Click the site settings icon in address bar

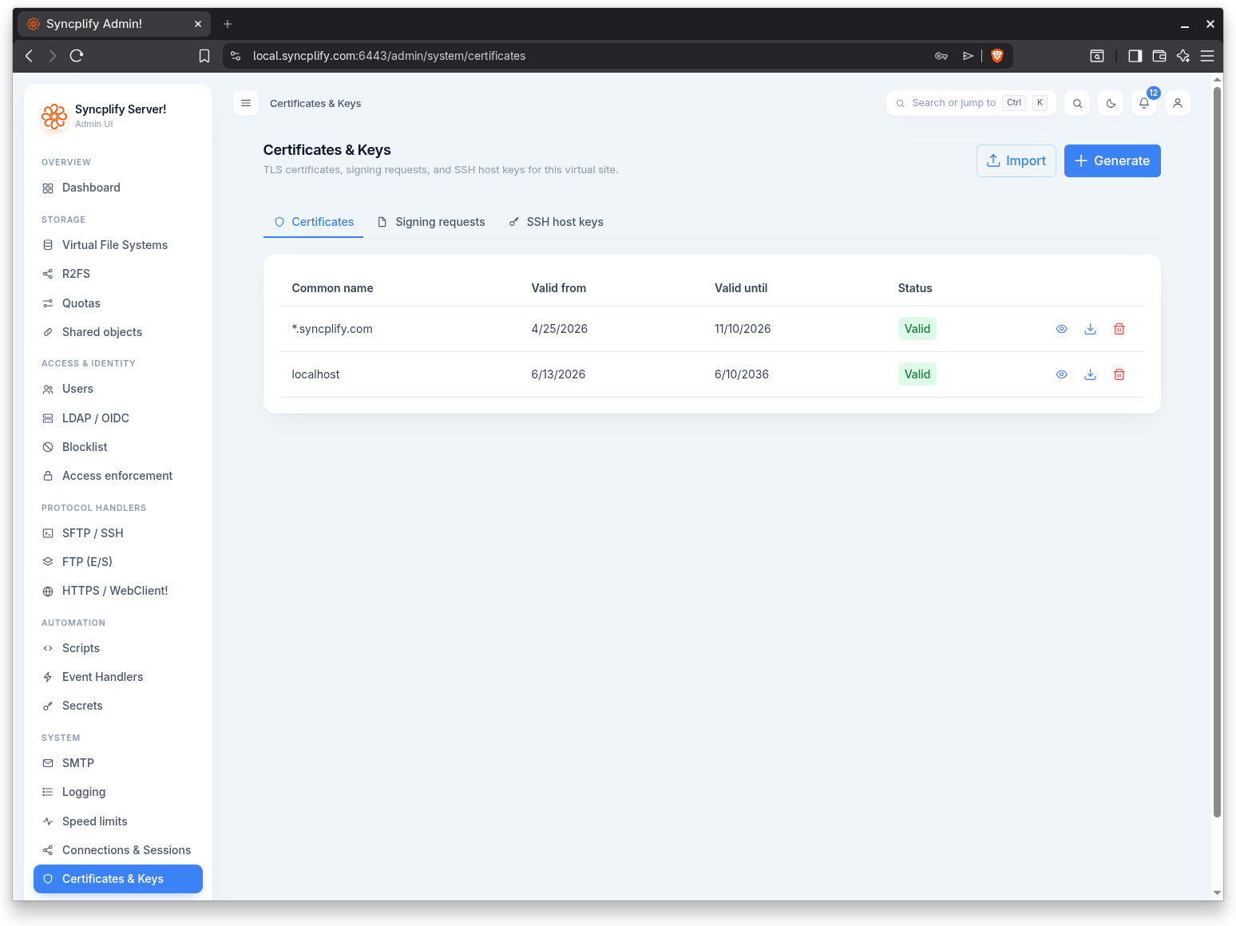coord(236,56)
